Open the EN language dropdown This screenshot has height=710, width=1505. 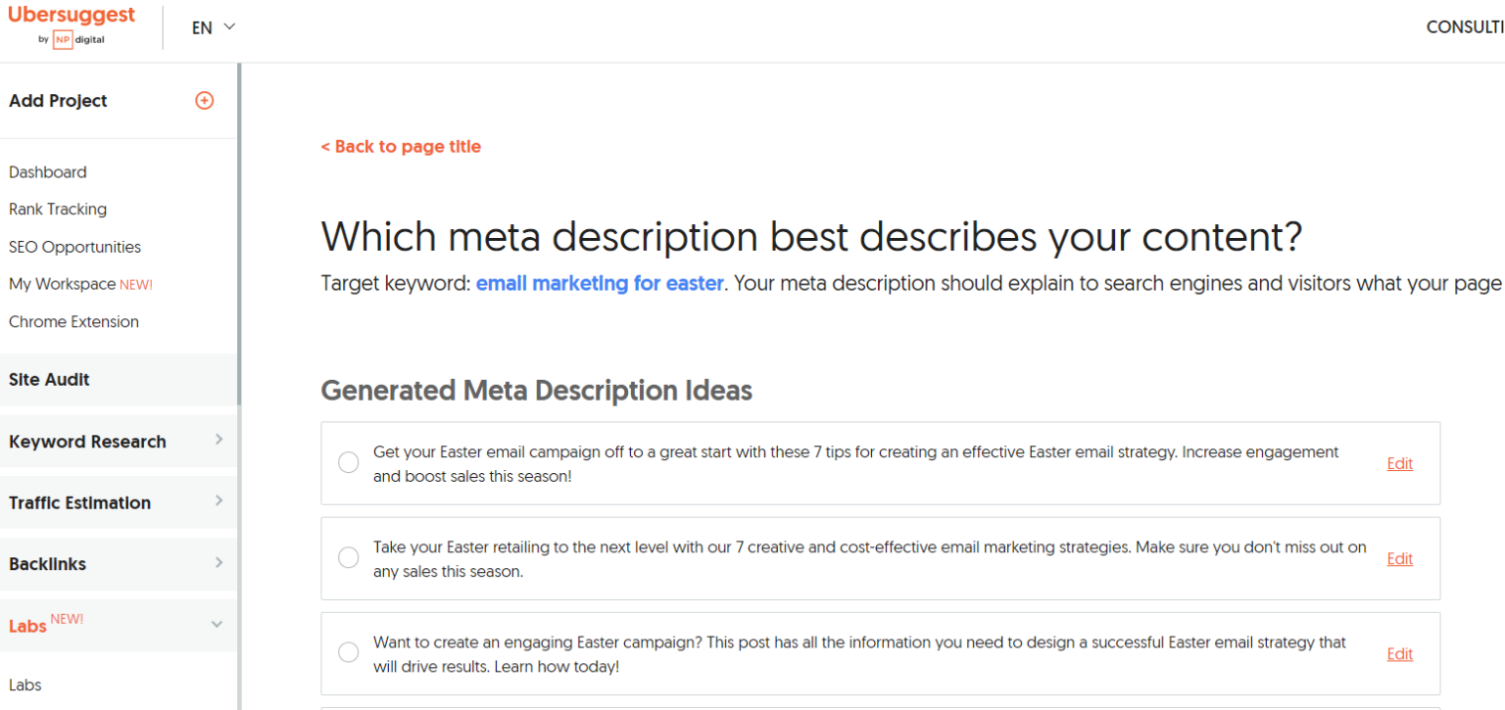[214, 27]
